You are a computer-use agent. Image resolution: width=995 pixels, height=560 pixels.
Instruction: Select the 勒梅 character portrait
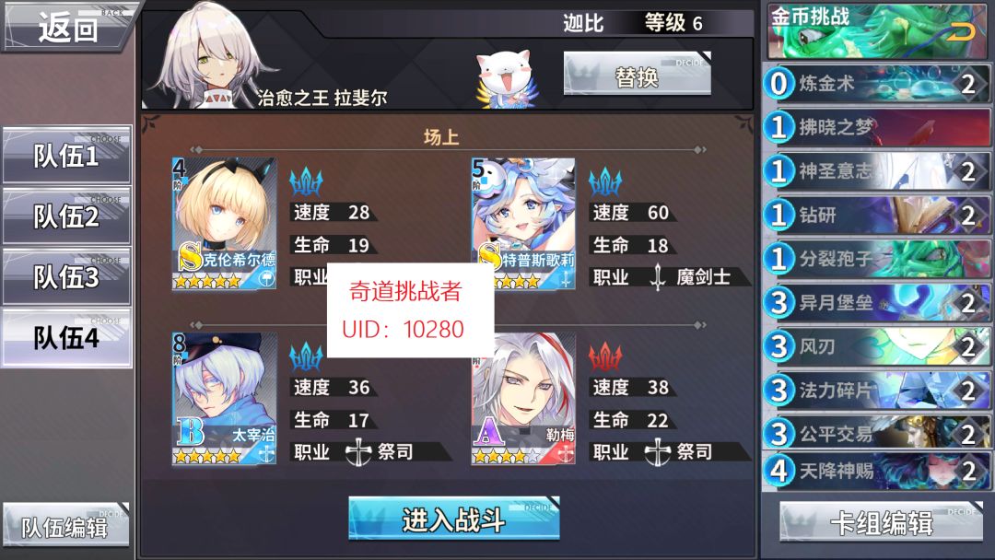(523, 399)
